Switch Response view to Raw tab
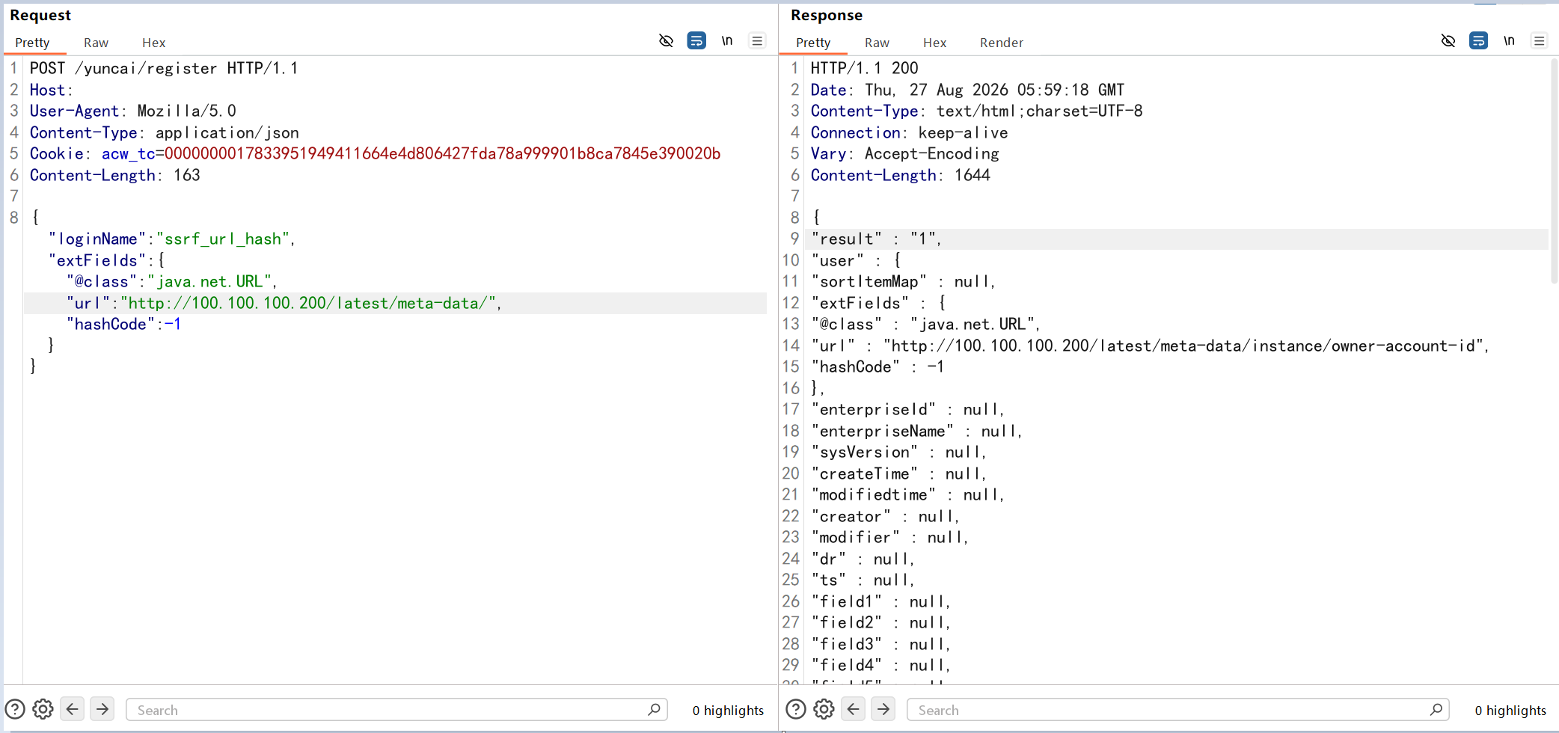The width and height of the screenshot is (1559, 733). [x=877, y=43]
